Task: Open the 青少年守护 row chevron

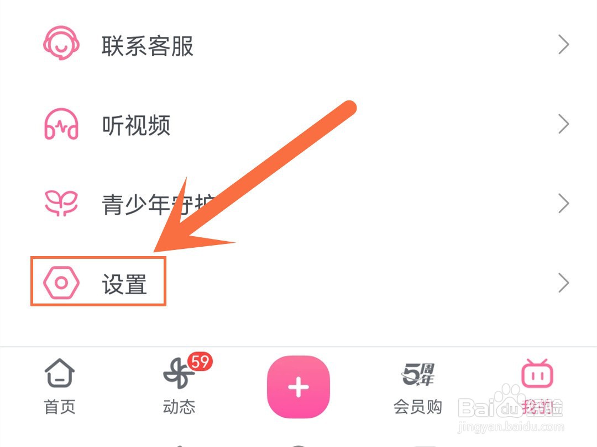Action: point(564,203)
